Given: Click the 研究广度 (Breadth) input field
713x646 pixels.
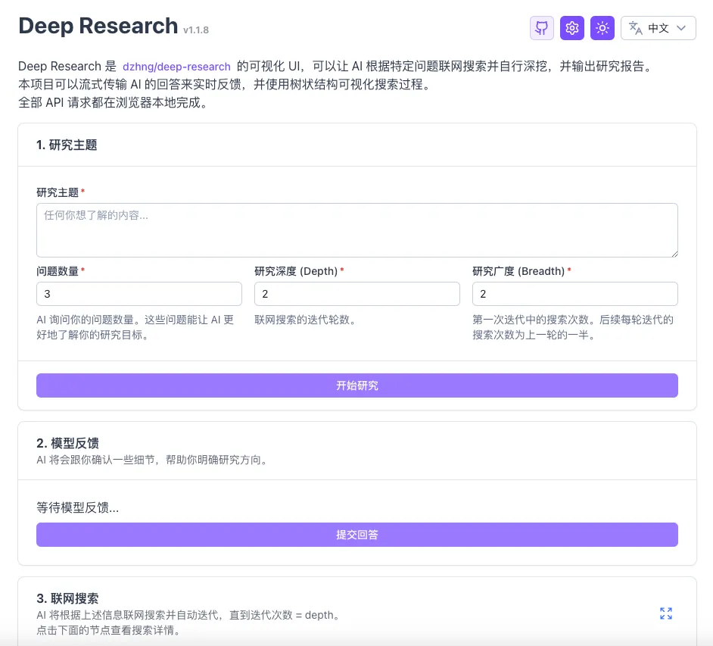Looking at the screenshot, I should (x=574, y=294).
